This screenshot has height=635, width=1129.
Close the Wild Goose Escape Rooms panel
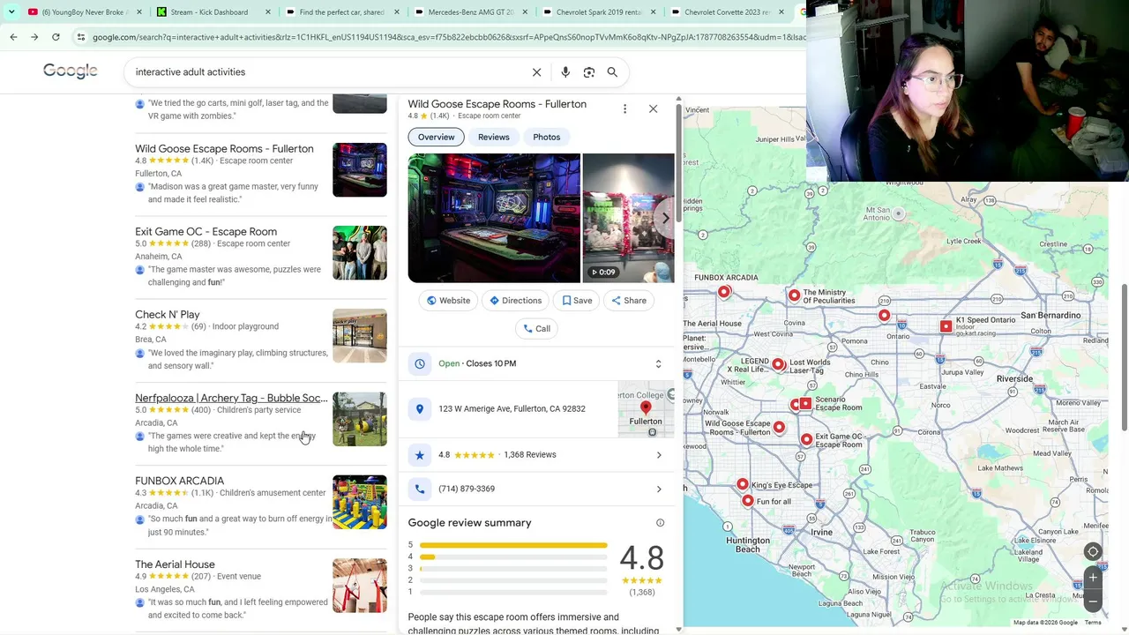(x=653, y=108)
